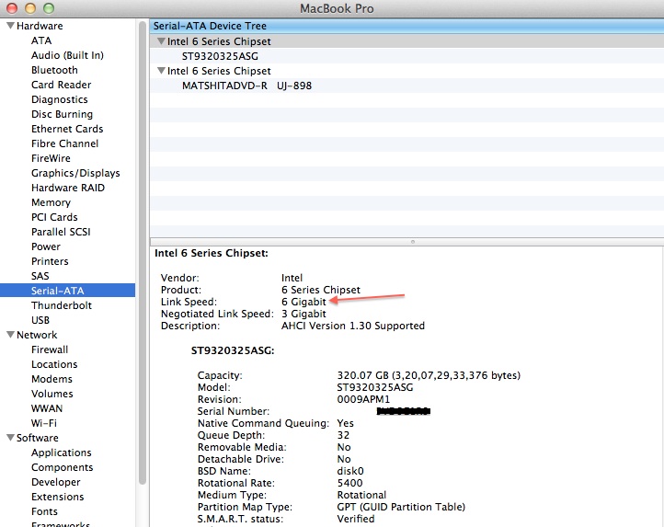
Task: Select Card Reader in sidebar
Action: (x=62, y=85)
